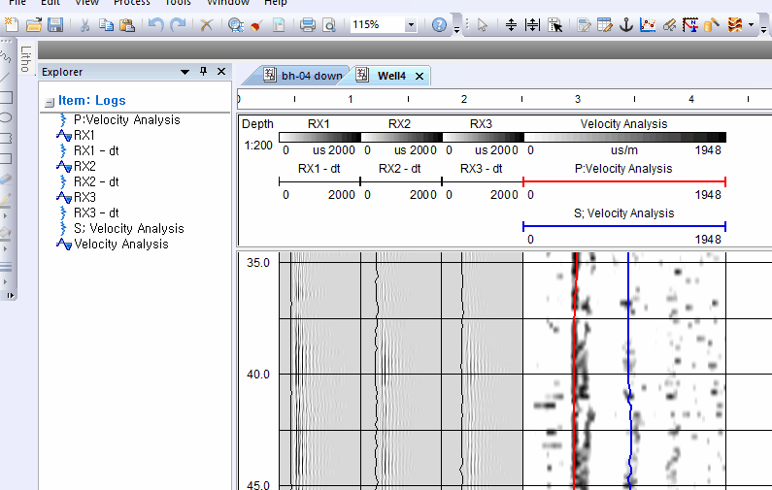772x490 pixels.
Task: Select RX1 - dt in Explorer tree
Action: point(96,150)
